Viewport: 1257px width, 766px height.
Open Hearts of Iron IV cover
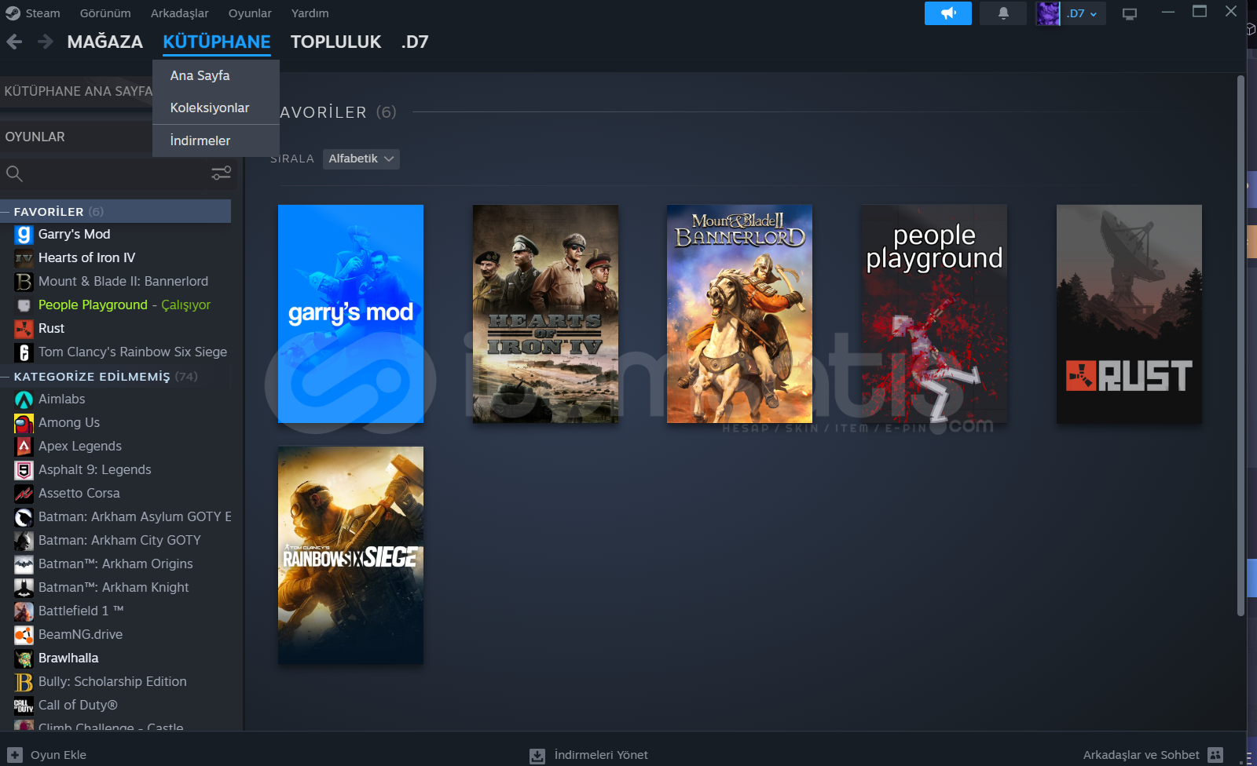pyautogui.click(x=545, y=314)
